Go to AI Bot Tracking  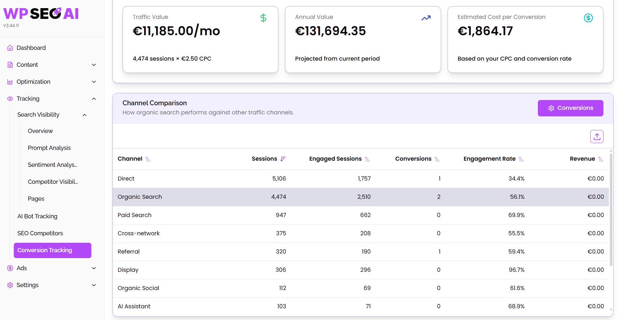37,216
